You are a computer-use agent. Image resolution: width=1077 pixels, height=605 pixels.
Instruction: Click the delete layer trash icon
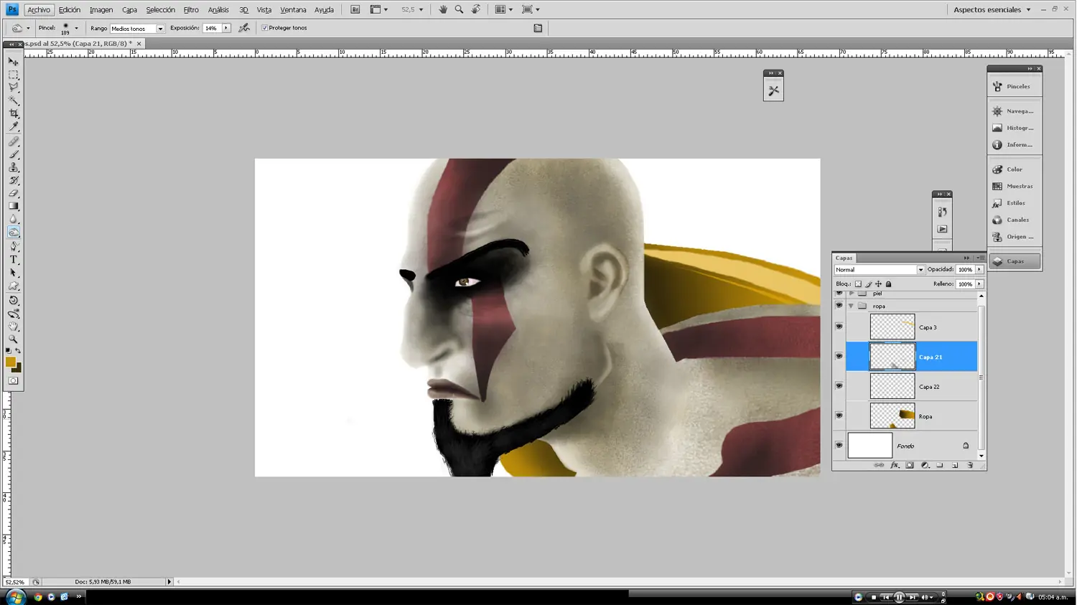(970, 466)
